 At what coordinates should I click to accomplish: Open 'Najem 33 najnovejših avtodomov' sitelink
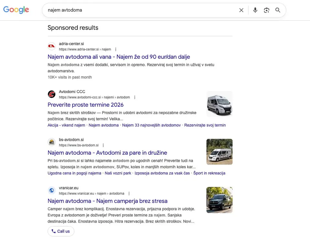151,125
